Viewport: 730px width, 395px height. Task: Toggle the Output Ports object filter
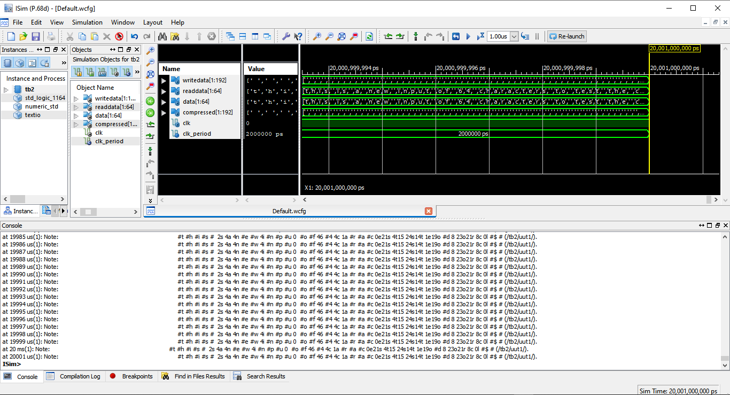tap(89, 72)
